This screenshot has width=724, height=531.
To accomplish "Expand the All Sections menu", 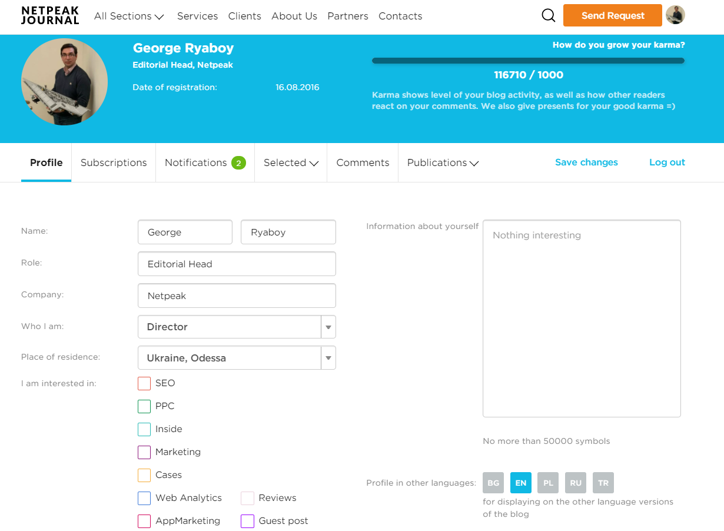I will coord(129,16).
